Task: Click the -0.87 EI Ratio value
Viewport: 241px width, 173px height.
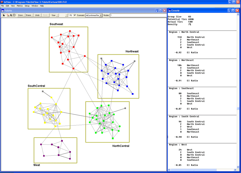Action: (x=178, y=109)
